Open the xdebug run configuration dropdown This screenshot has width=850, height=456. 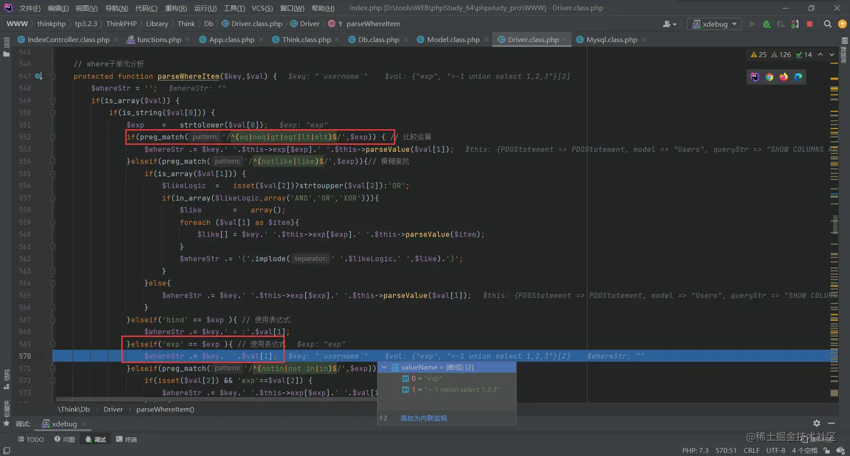point(714,24)
